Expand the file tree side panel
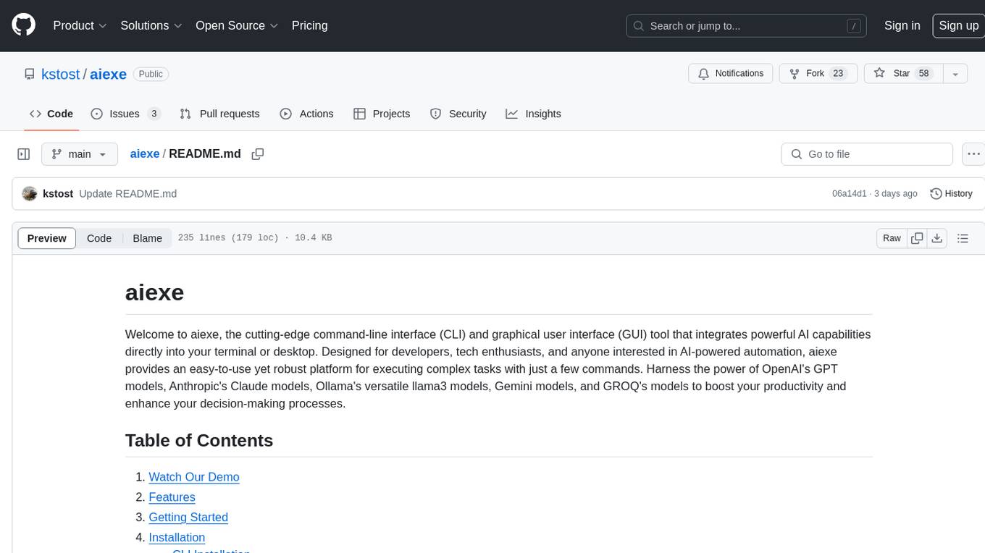Image resolution: width=985 pixels, height=553 pixels. point(24,154)
